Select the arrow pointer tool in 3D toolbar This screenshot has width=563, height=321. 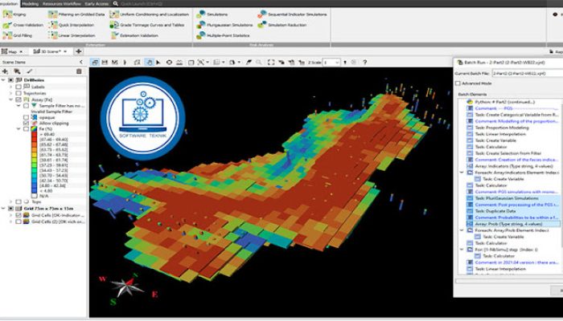click(158, 63)
